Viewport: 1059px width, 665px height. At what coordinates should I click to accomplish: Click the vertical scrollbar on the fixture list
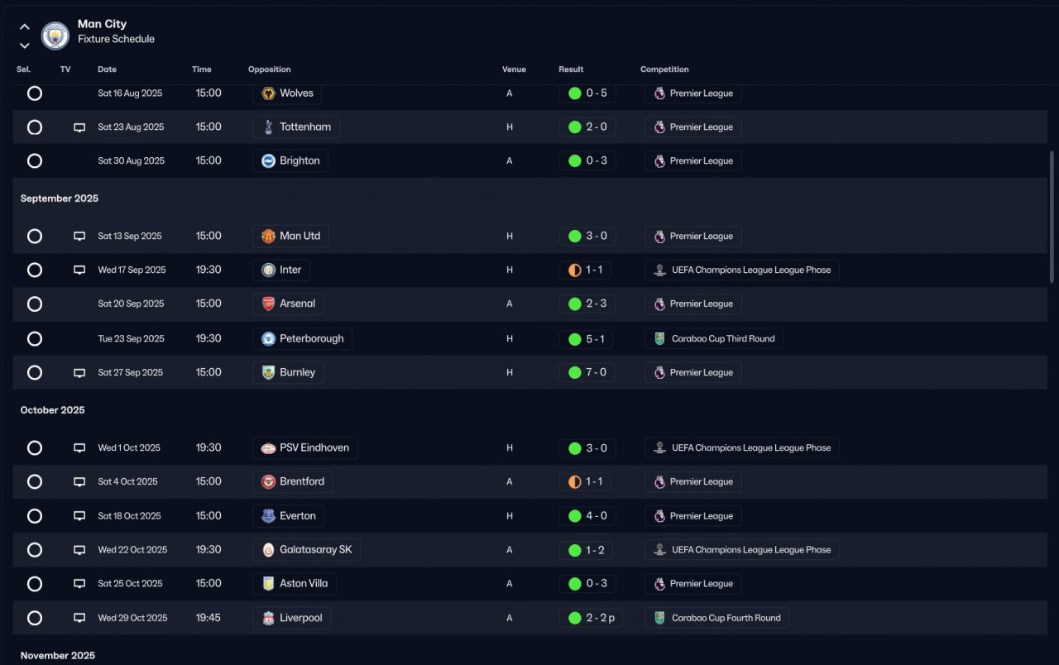pyautogui.click(x=1052, y=217)
